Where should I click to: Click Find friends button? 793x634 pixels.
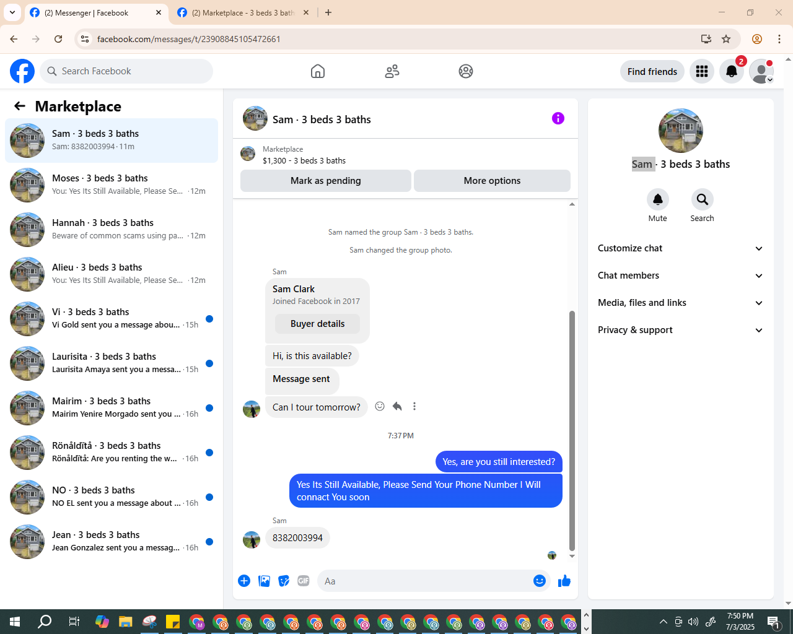click(652, 71)
